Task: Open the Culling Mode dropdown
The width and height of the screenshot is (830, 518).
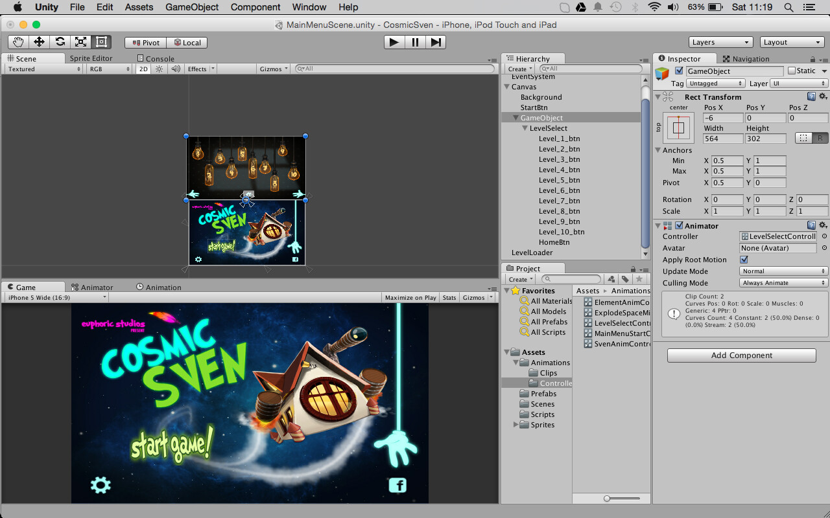Action: 783,282
